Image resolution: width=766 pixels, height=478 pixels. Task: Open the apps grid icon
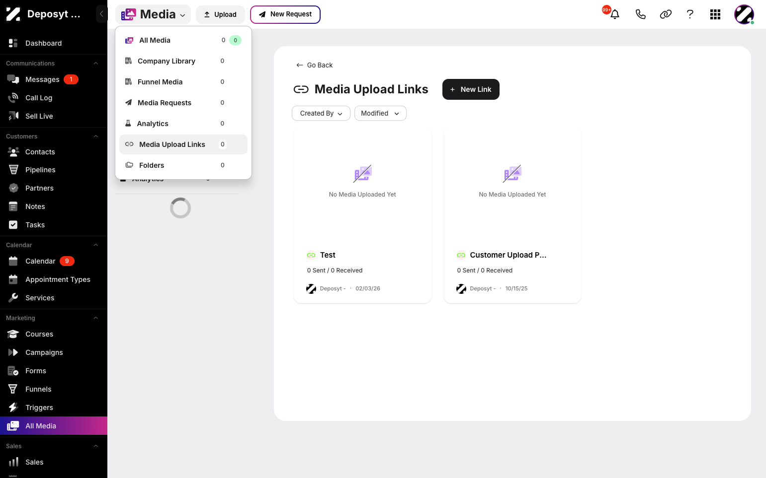715,14
